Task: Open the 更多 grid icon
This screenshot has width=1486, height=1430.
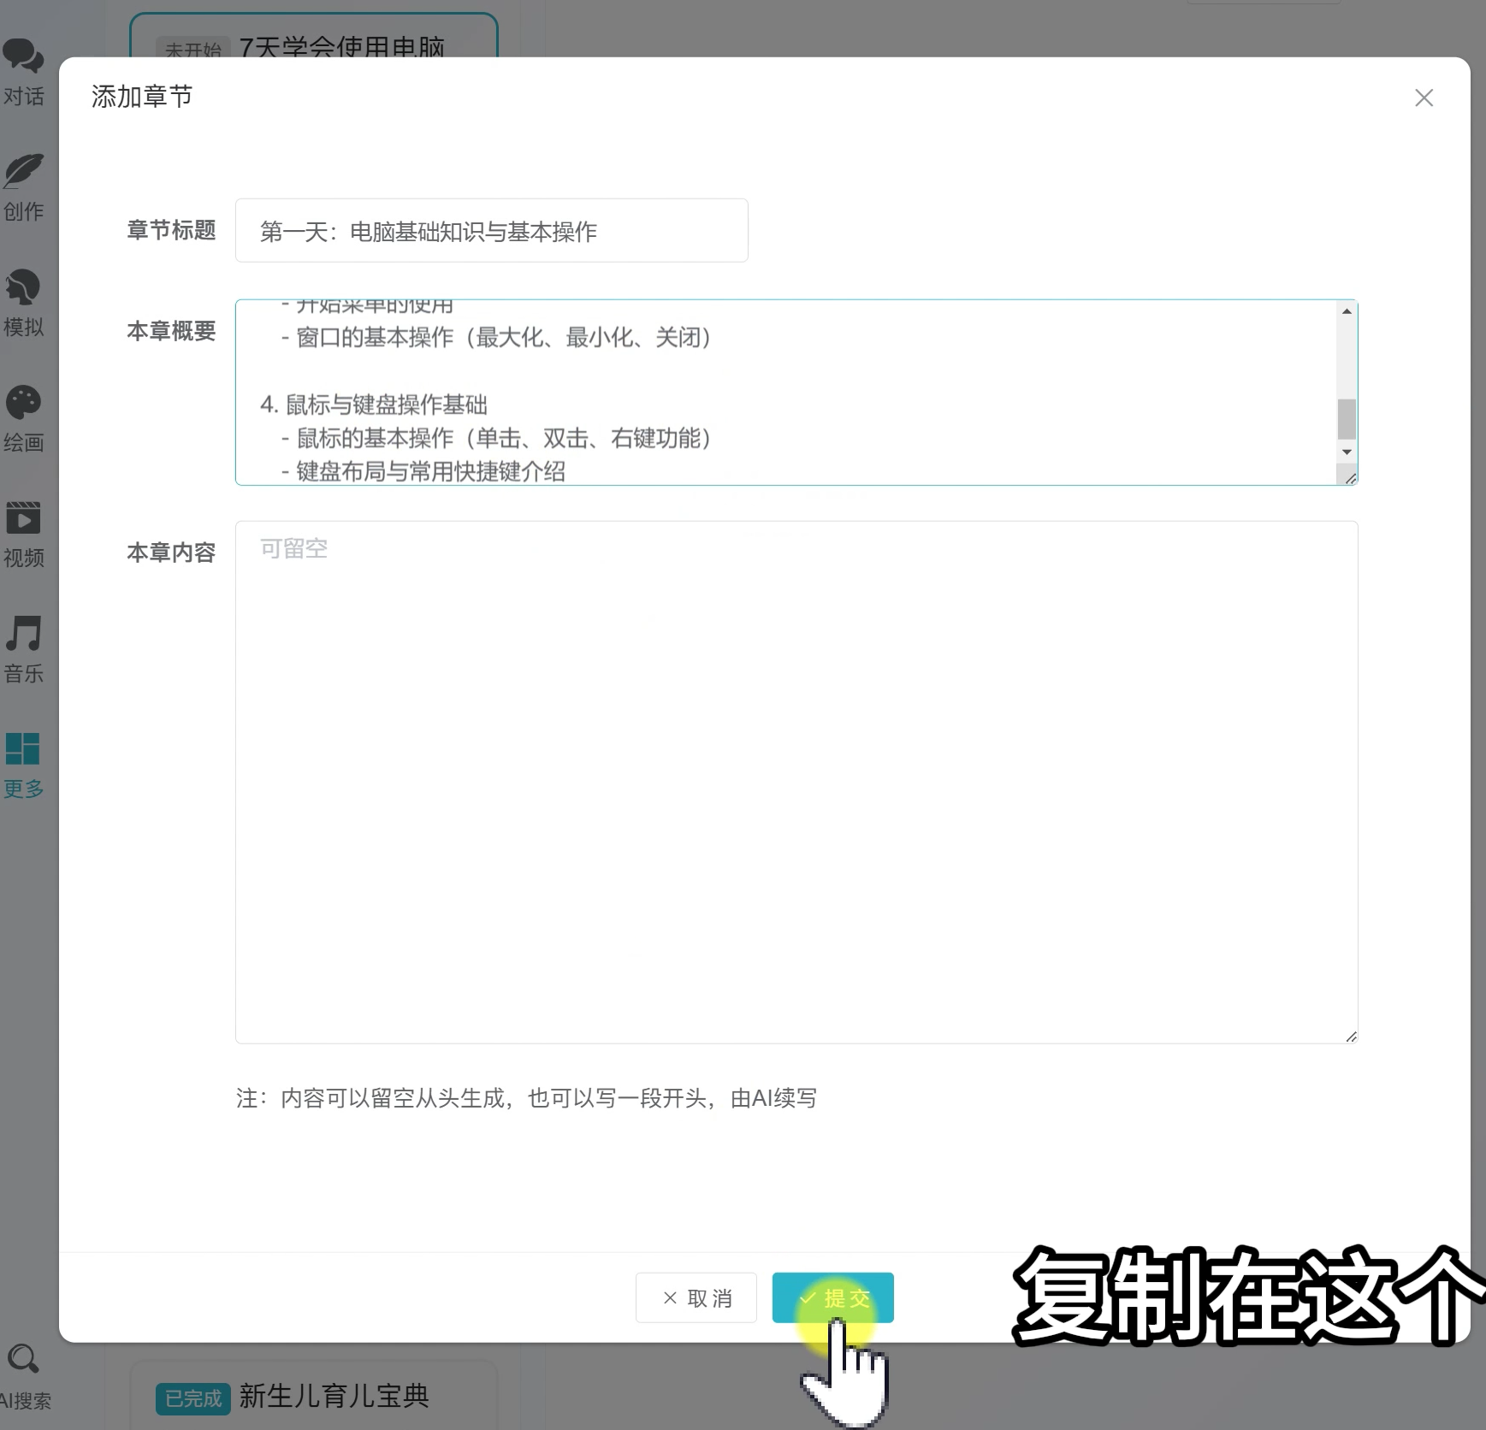Action: [x=23, y=749]
